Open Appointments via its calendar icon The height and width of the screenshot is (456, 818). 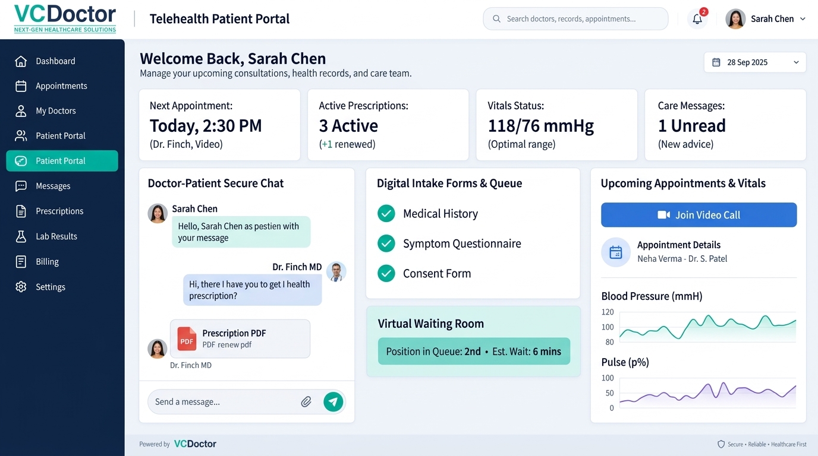tap(21, 86)
